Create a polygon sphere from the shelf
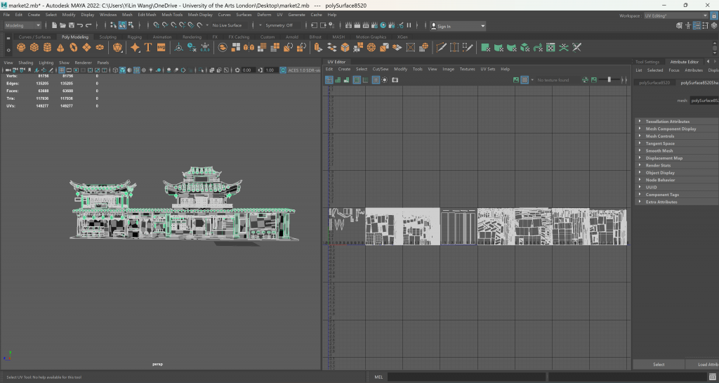Image resolution: width=719 pixels, height=383 pixels. (x=21, y=47)
